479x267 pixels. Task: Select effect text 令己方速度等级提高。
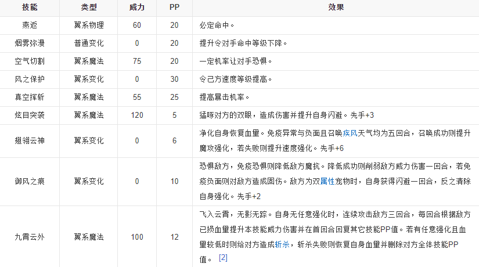pyautogui.click(x=236, y=79)
